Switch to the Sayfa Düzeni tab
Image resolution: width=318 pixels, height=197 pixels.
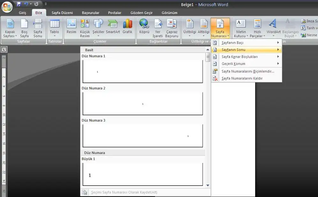tap(62, 13)
